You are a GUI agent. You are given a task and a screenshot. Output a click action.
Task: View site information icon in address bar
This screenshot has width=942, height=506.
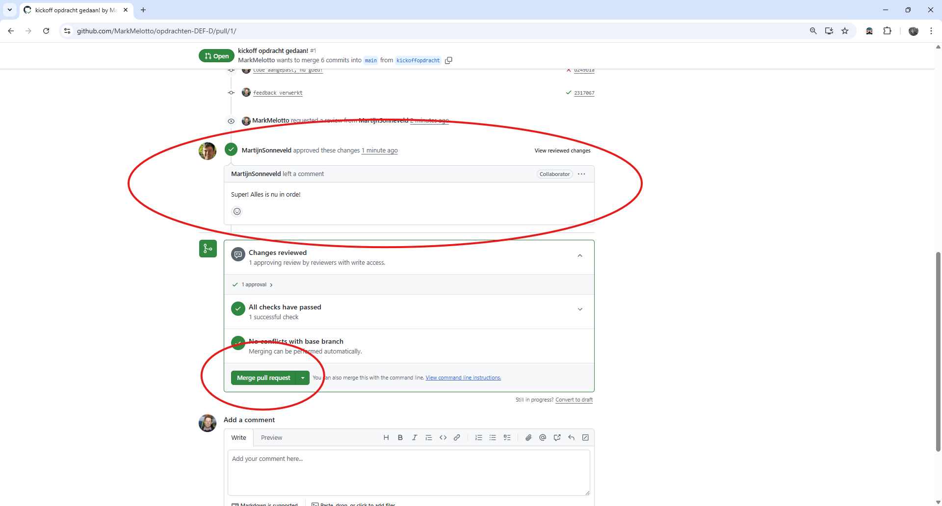(x=67, y=31)
